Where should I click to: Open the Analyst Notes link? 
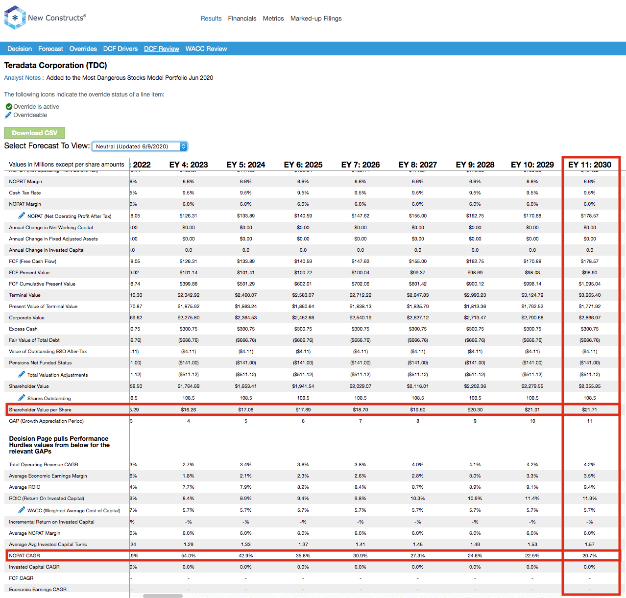click(23, 77)
